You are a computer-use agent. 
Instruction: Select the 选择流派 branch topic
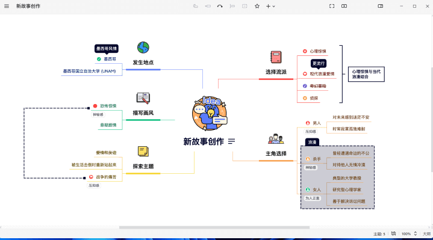point(276,72)
